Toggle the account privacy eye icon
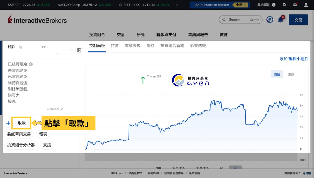The width and height of the screenshot is (314, 178). point(20,47)
